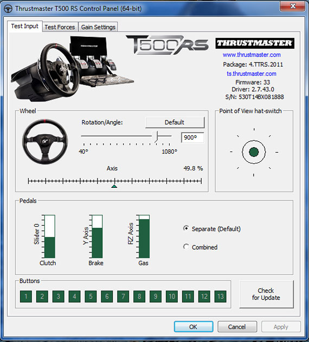The width and height of the screenshot is (309, 342).
Task: Confirm with the OK button
Action: (194, 326)
